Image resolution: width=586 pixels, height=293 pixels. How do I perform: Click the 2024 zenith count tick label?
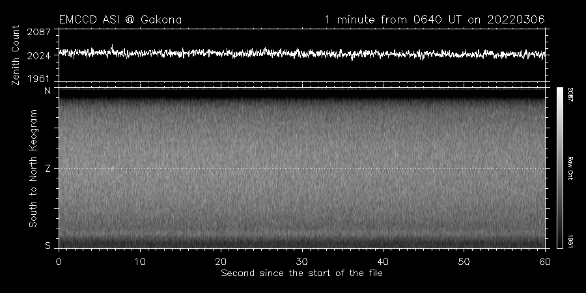(x=39, y=56)
